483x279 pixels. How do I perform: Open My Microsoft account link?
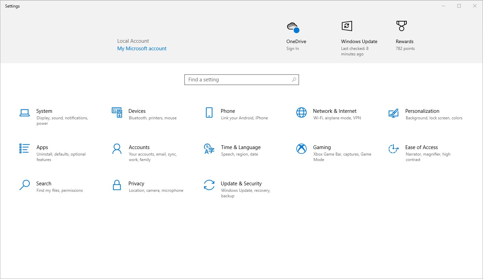[x=142, y=49]
